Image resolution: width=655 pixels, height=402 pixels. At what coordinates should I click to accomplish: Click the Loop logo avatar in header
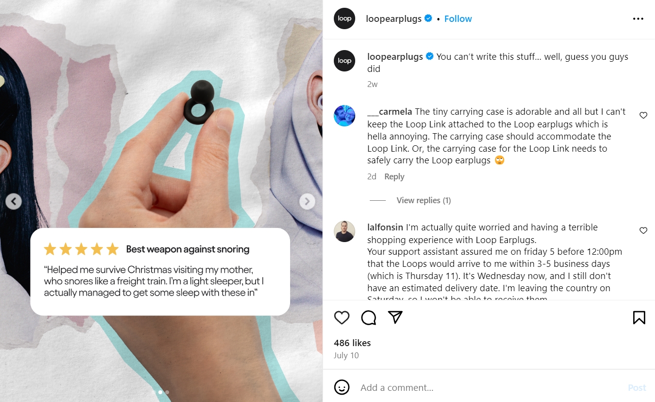click(345, 18)
